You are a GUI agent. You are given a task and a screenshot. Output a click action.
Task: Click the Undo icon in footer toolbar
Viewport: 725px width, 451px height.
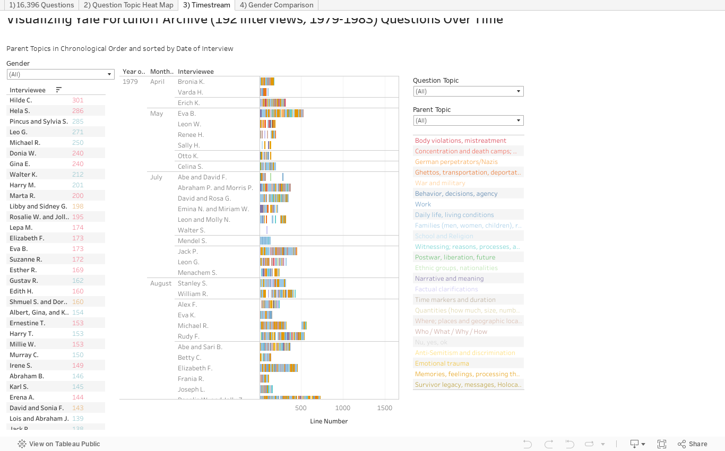[527, 444]
